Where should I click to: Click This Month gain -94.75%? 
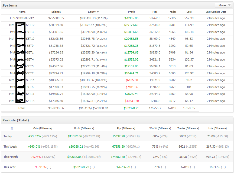point(35,157)
